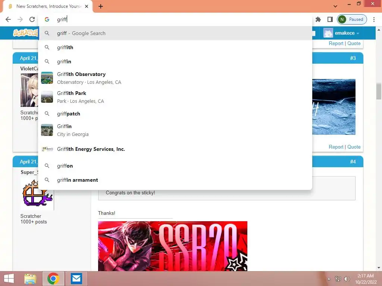Choose the griffin armament suggestion

(175, 180)
